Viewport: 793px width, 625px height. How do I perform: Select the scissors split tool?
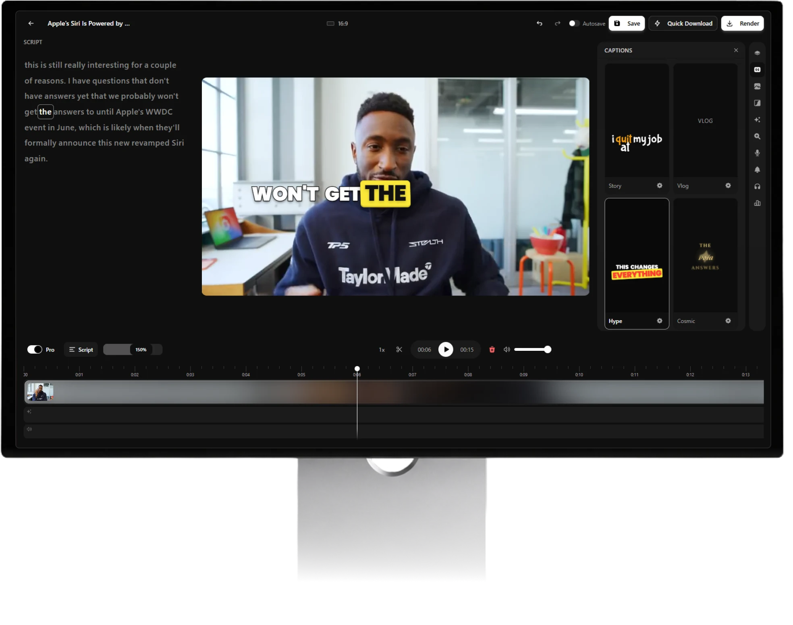(x=399, y=350)
